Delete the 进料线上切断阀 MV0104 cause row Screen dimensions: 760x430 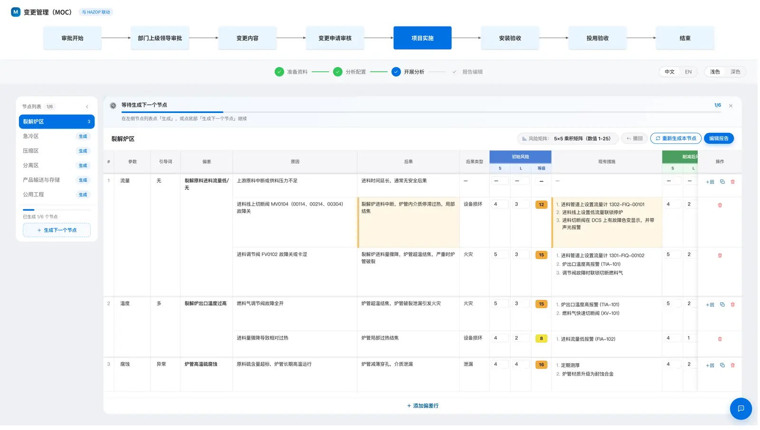pos(720,205)
